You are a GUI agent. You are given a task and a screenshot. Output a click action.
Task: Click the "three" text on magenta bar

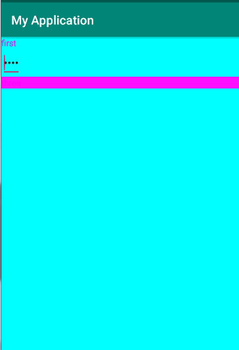click(11, 83)
